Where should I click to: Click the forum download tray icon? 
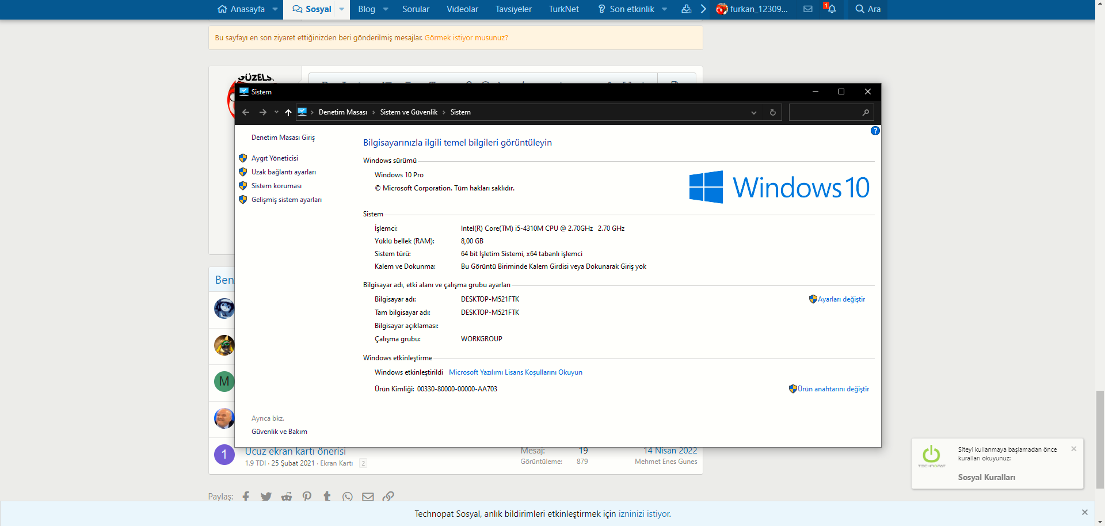coord(686,9)
